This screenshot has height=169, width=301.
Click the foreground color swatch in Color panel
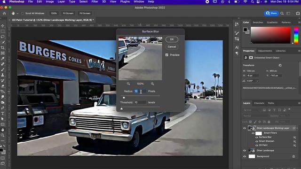point(245,30)
